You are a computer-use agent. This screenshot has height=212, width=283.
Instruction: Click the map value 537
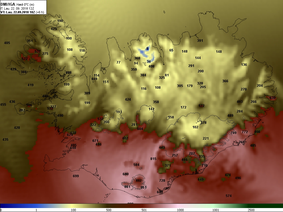tap(38, 51)
